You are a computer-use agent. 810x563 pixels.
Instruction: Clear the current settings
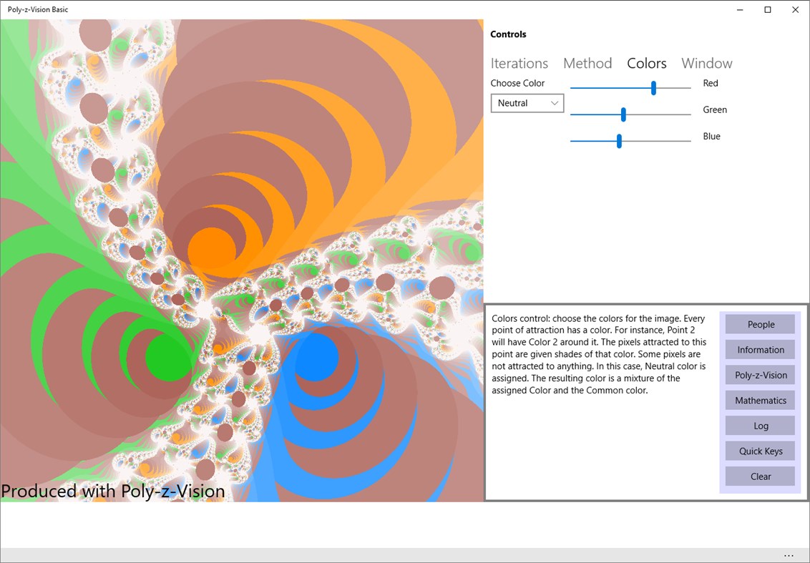pyautogui.click(x=760, y=476)
